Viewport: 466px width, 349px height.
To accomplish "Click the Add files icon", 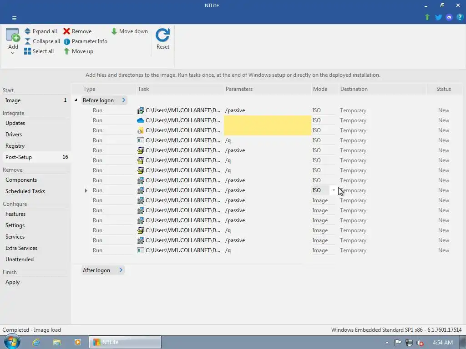I will (x=13, y=35).
